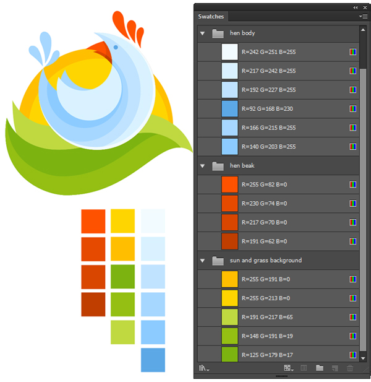Screen dimensions: 371x382
Task: Select swatch R=125 G=179 B=17
Action: (x=229, y=355)
